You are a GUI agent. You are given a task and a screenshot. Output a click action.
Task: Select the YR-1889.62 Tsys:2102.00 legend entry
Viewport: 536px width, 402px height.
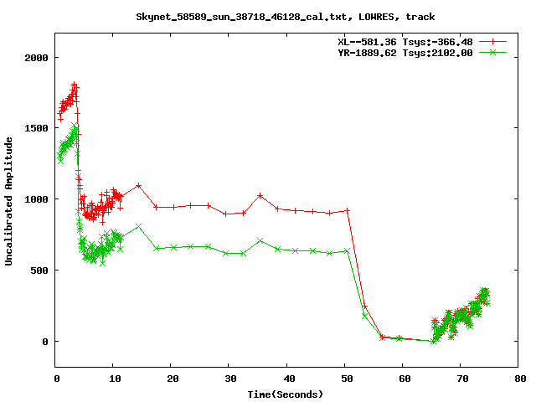(x=405, y=53)
